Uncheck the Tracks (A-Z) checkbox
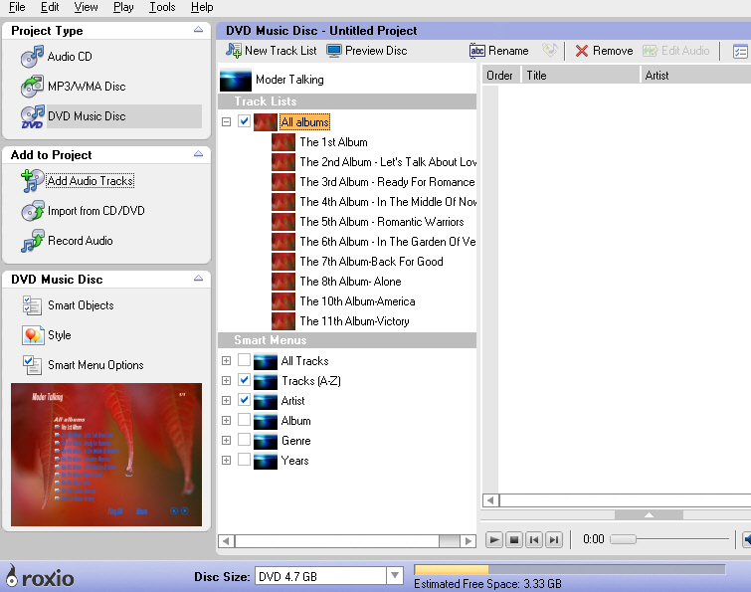The height and width of the screenshot is (592, 751). pyautogui.click(x=245, y=380)
